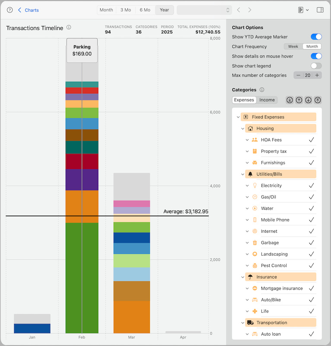Open the period selector dropdown

[x=204, y=10]
